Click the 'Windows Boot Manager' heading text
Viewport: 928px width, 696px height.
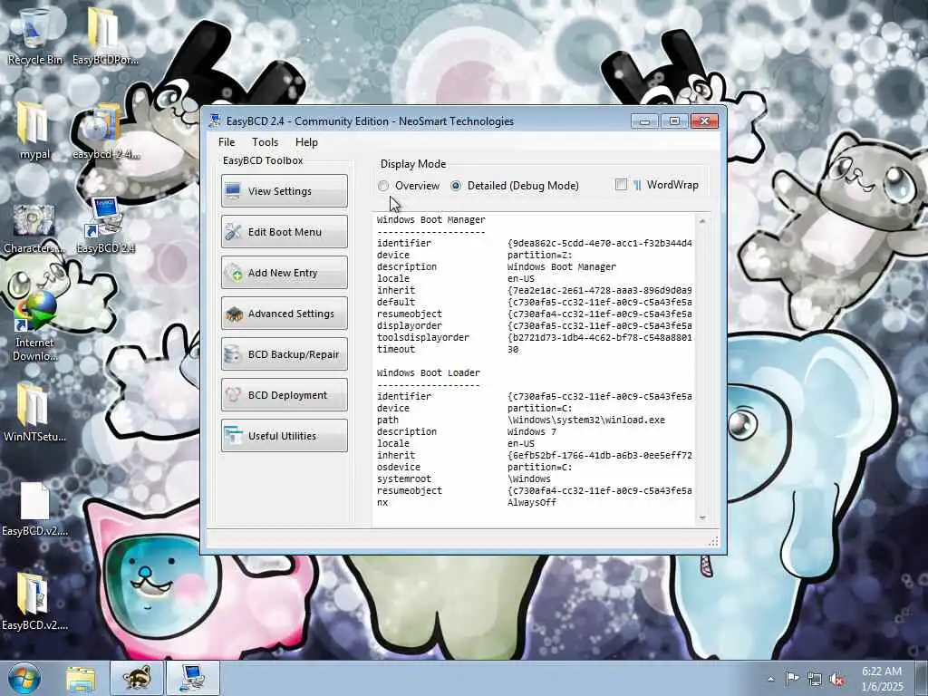tap(430, 219)
